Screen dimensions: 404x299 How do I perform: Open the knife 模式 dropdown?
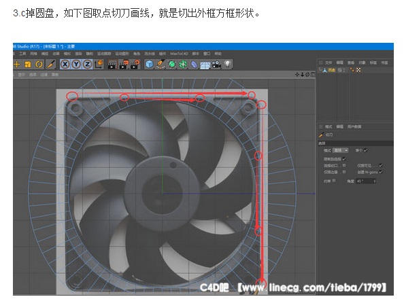tap(341, 150)
